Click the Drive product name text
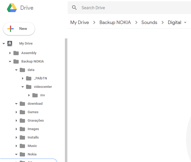The image size is (191, 162). coord(27,8)
